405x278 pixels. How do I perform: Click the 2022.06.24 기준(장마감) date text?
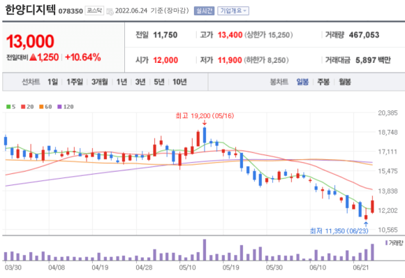[x=152, y=10]
